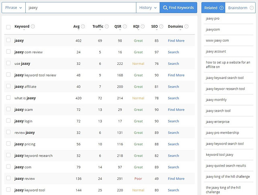The height and width of the screenshot is (195, 258).
Task: Click the Domains help question mark
Action: (x=186, y=26)
